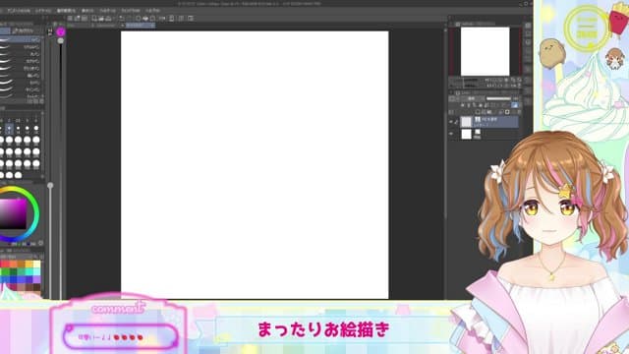Click inside the color wheel's square picker

(x=13, y=213)
